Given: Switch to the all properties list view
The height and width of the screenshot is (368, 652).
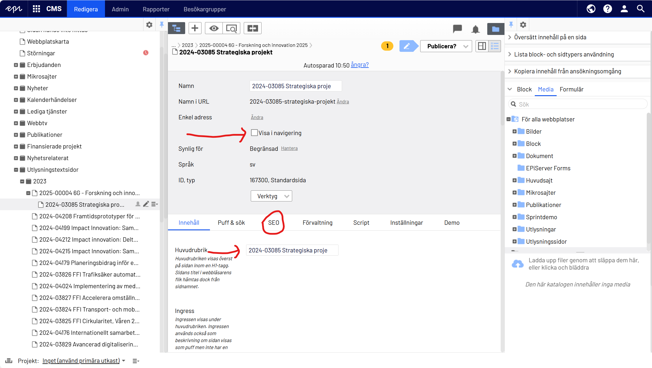Looking at the screenshot, I should click(x=495, y=46).
